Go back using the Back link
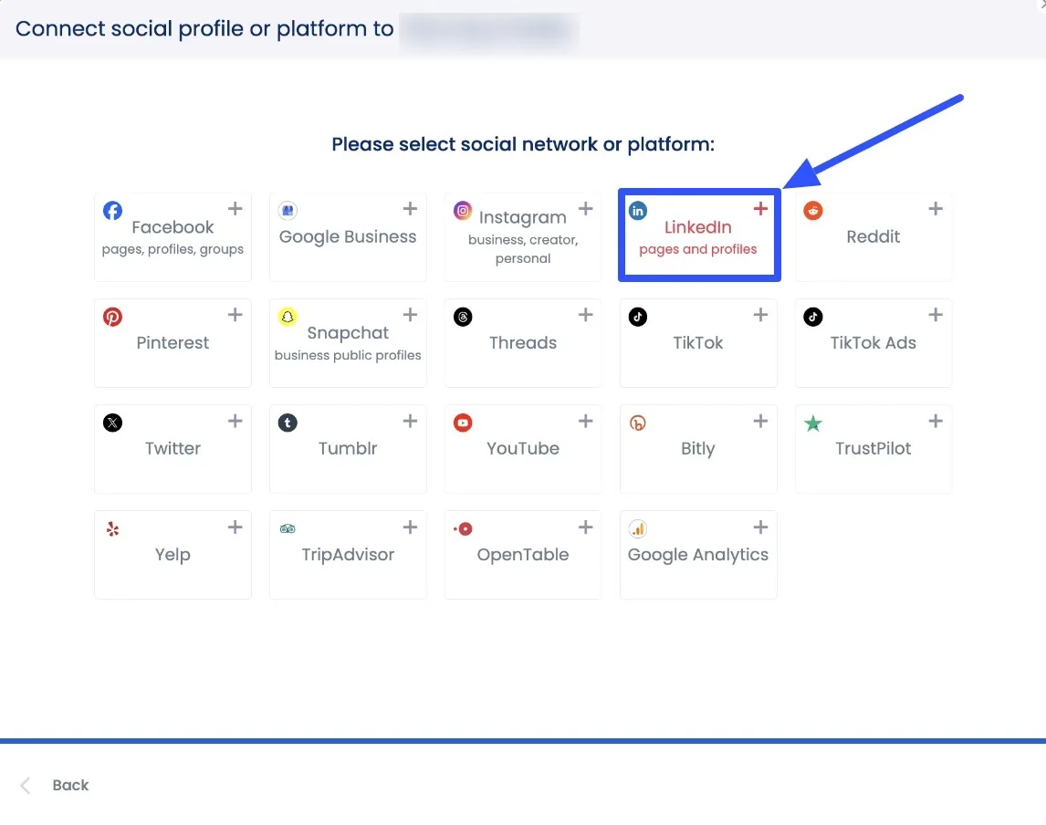1046x825 pixels. [69, 785]
